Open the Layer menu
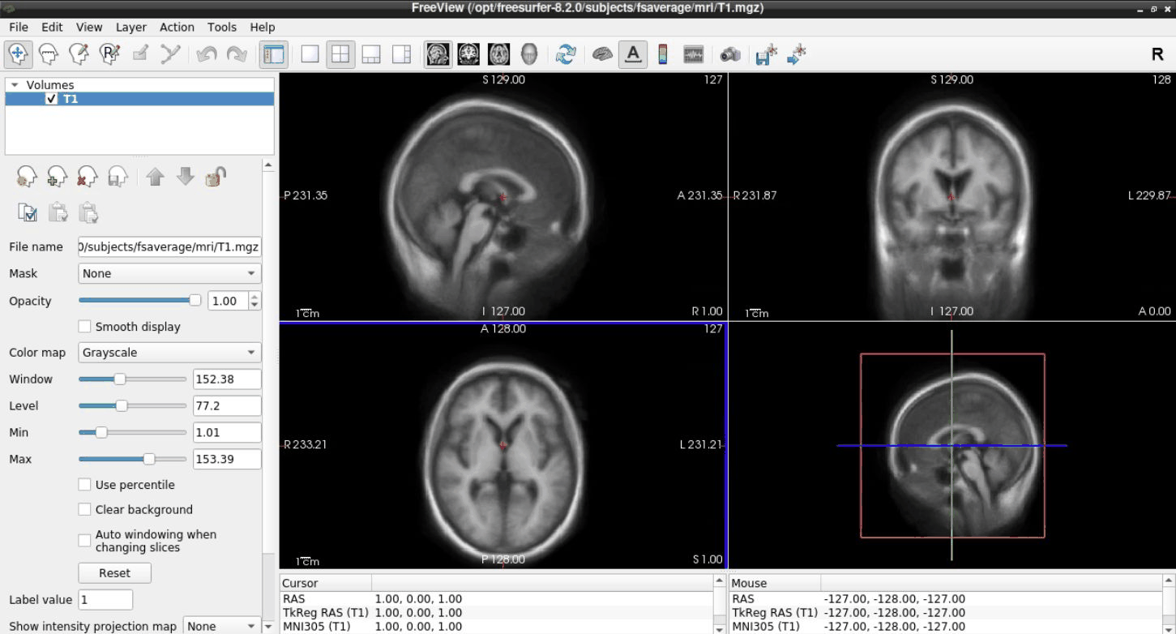Screen dimensions: 1176x634 pos(131,27)
